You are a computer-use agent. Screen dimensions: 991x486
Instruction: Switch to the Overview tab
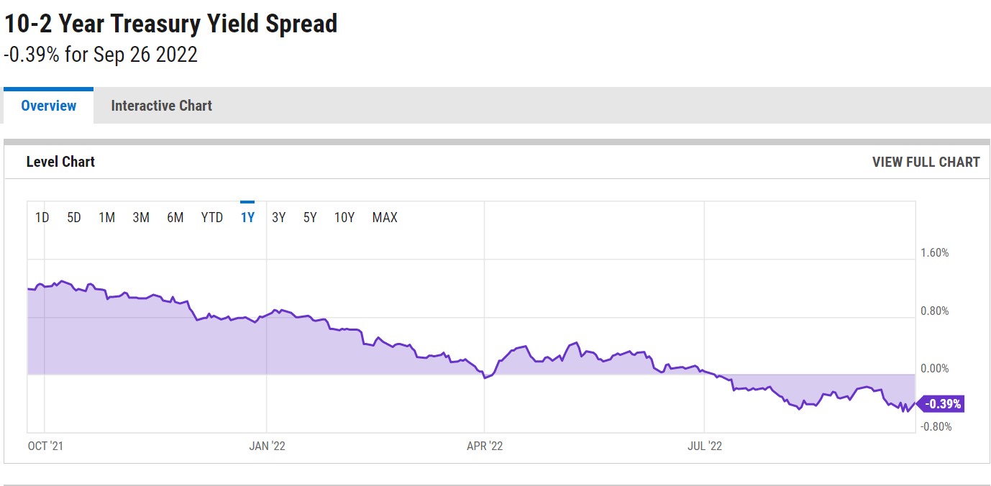point(48,106)
